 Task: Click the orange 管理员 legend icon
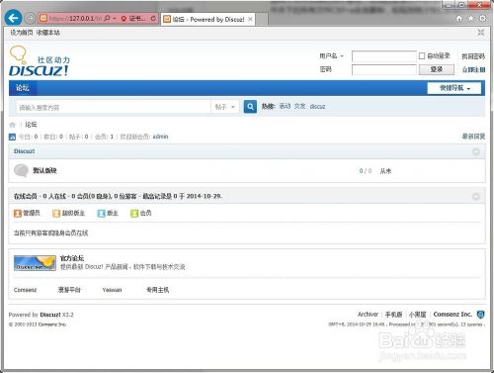[x=18, y=214]
